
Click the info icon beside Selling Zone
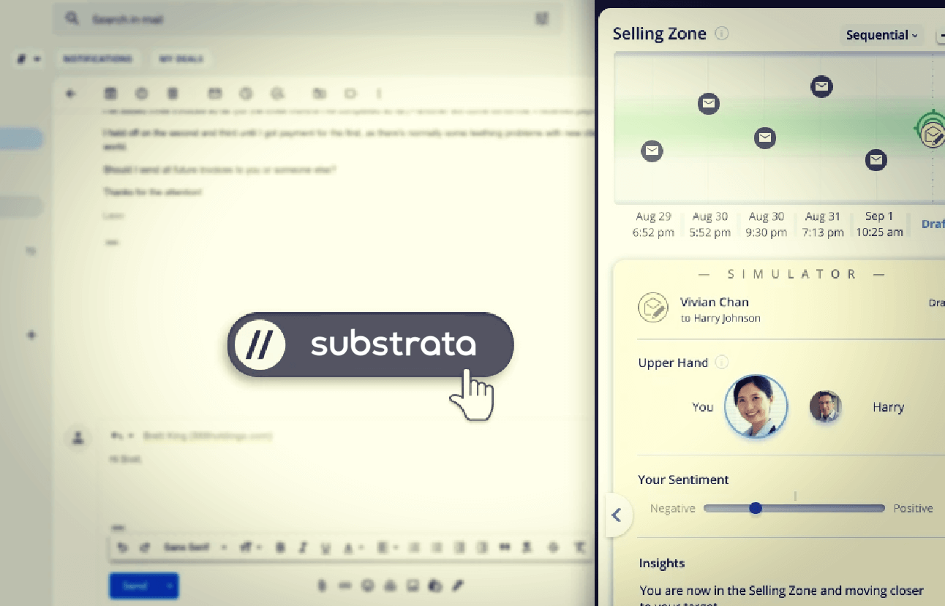coord(722,34)
